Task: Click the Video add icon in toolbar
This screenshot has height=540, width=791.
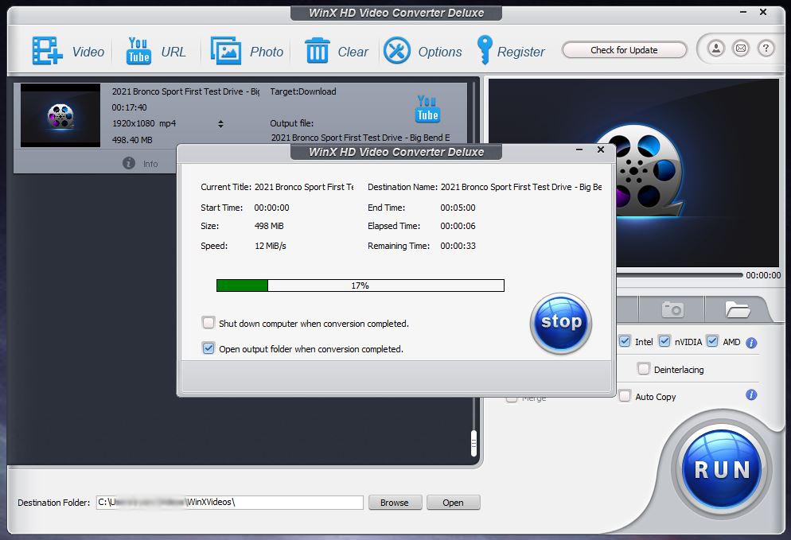Action: (x=47, y=51)
